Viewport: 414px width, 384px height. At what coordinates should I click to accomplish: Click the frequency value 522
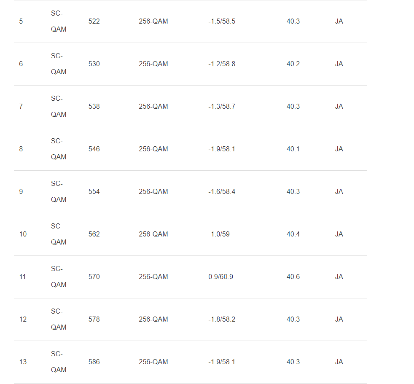click(94, 21)
